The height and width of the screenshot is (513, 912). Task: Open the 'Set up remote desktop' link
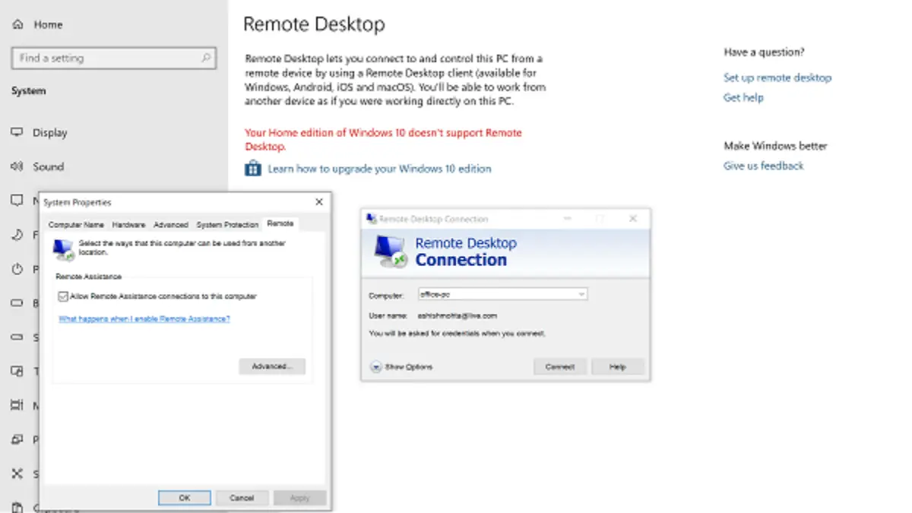point(777,78)
